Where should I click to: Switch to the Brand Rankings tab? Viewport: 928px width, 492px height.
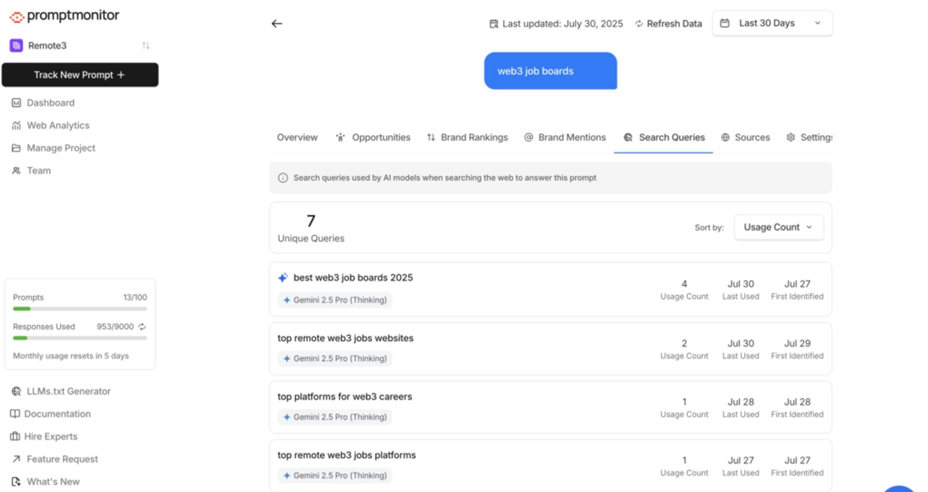tap(467, 138)
